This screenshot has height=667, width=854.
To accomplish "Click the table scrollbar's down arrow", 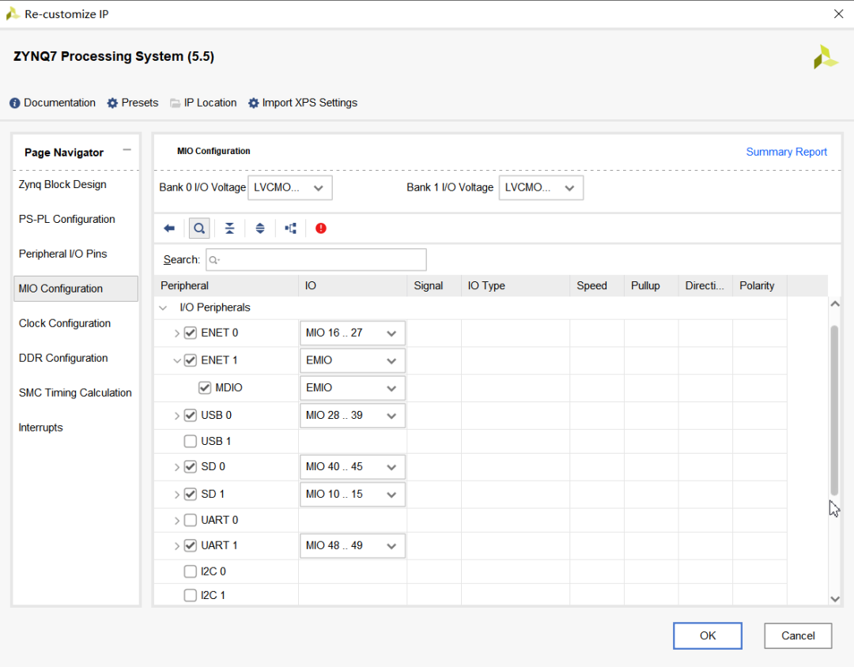I will [834, 599].
